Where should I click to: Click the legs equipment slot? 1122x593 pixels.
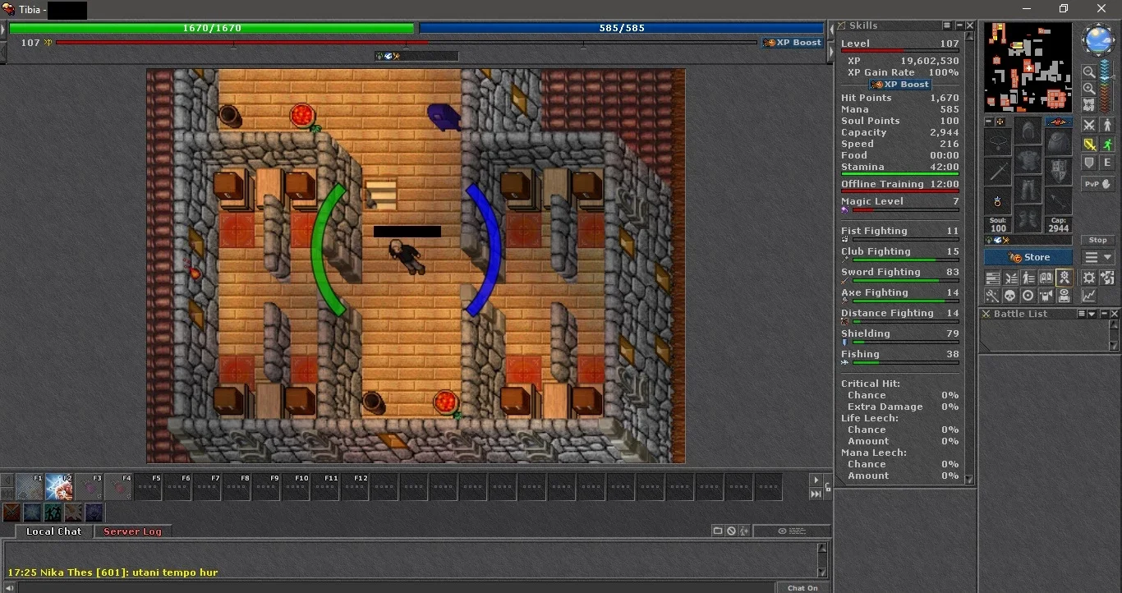click(x=1028, y=190)
